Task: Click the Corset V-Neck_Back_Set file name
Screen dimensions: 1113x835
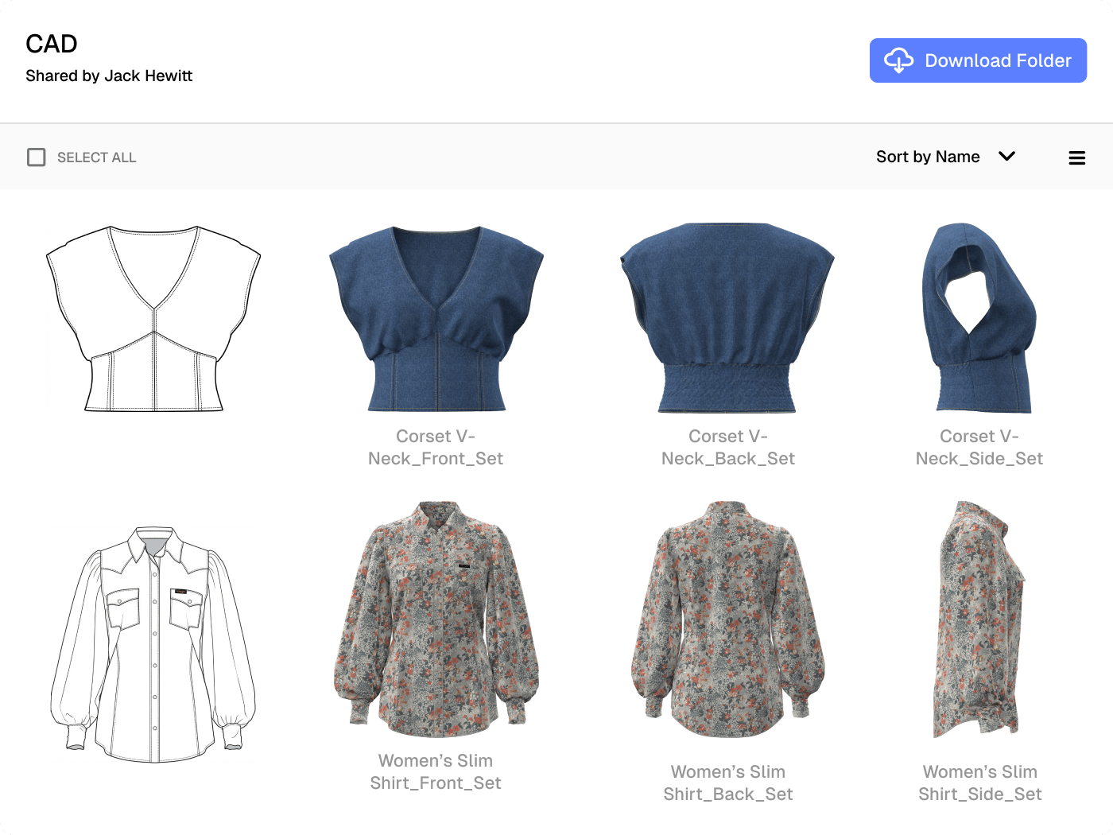Action: 727,448
